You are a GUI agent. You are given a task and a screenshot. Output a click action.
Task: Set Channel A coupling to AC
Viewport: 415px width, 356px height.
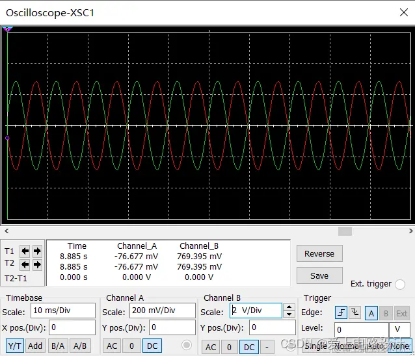[x=112, y=346]
